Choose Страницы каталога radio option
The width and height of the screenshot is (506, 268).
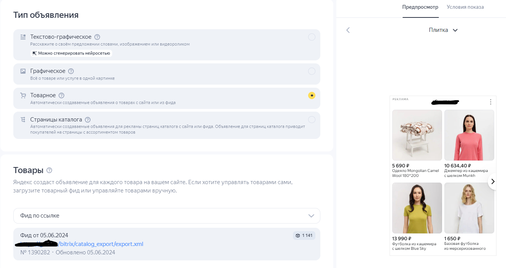tap(312, 120)
